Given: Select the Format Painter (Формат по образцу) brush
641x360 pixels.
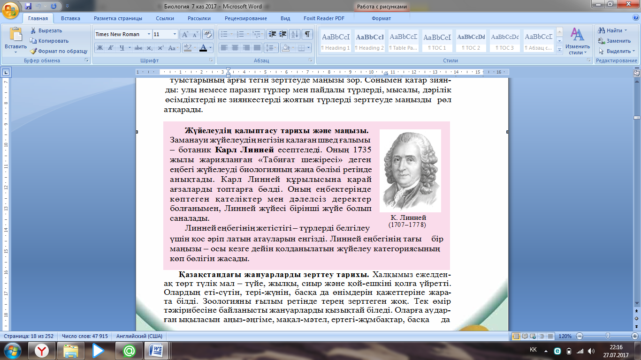Looking at the screenshot, I should [x=34, y=51].
